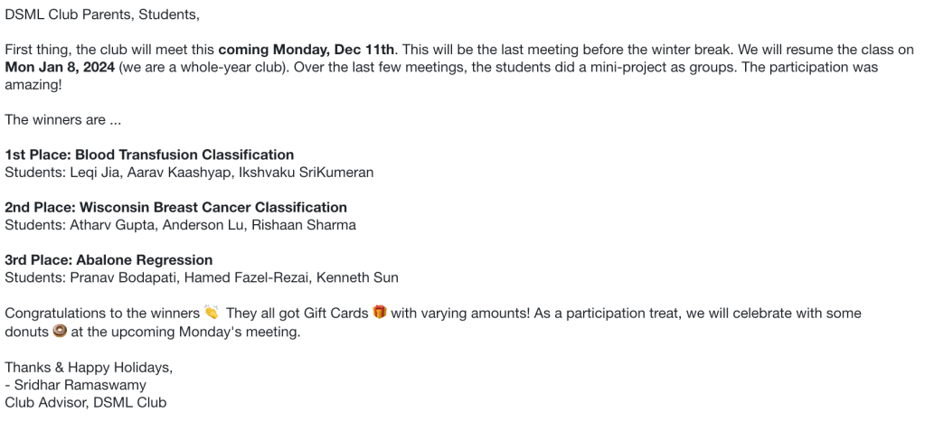Click the student name "Kenneth Sun"

(362, 277)
